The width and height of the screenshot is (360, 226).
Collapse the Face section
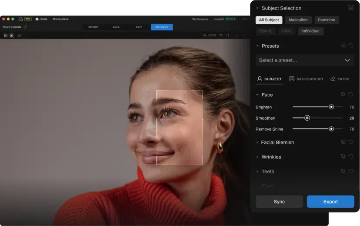(x=257, y=95)
